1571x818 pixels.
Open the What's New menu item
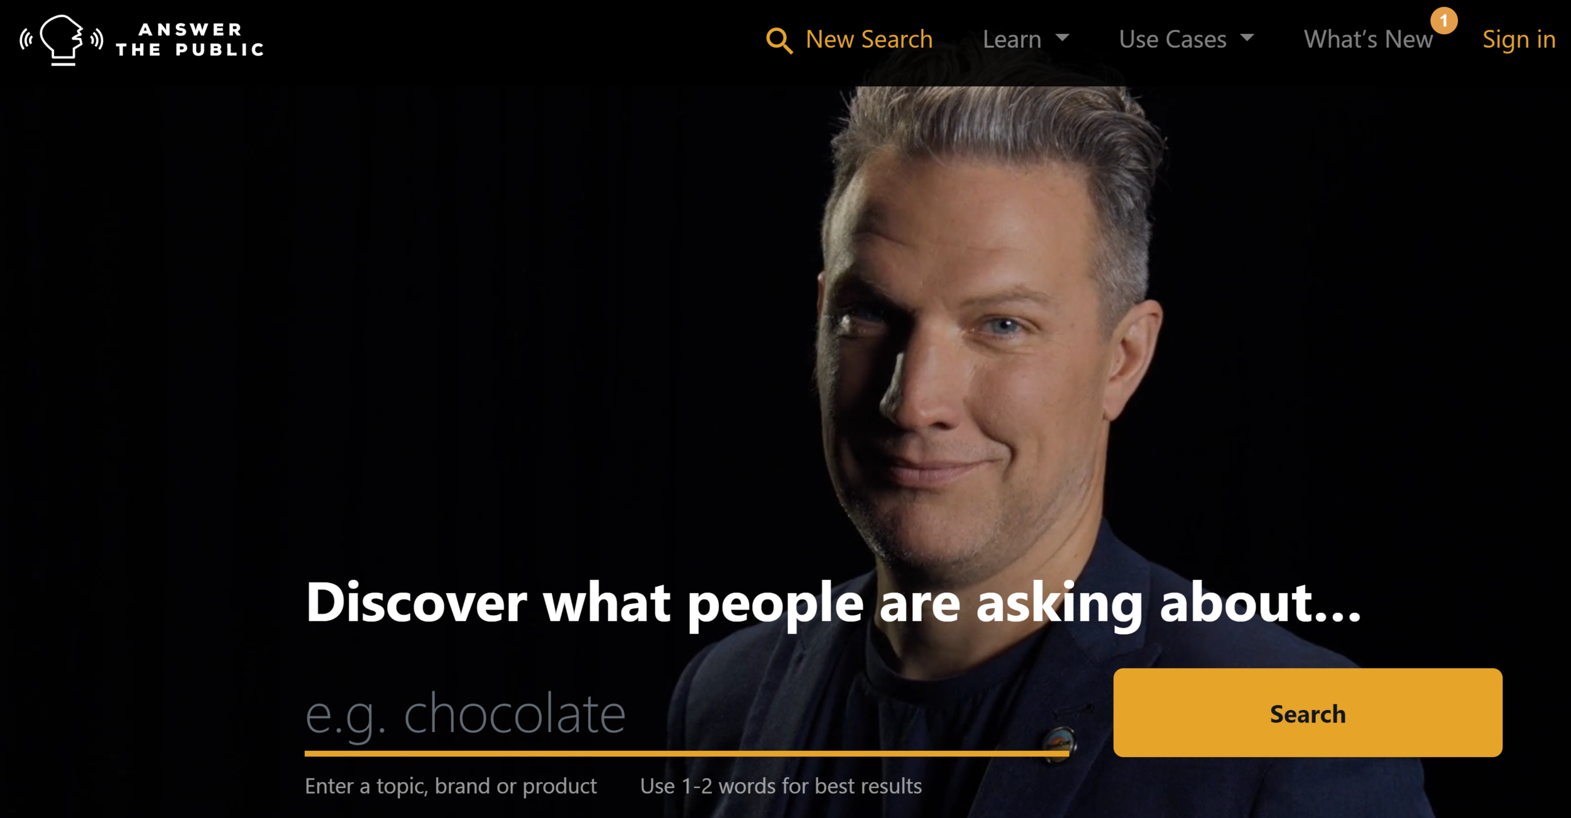click(1368, 39)
